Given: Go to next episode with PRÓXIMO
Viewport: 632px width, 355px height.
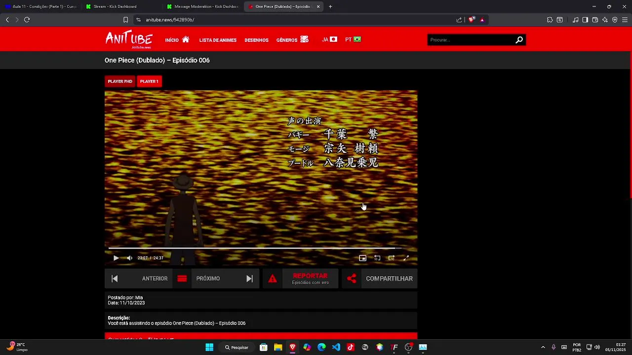Looking at the screenshot, I should [225, 279].
